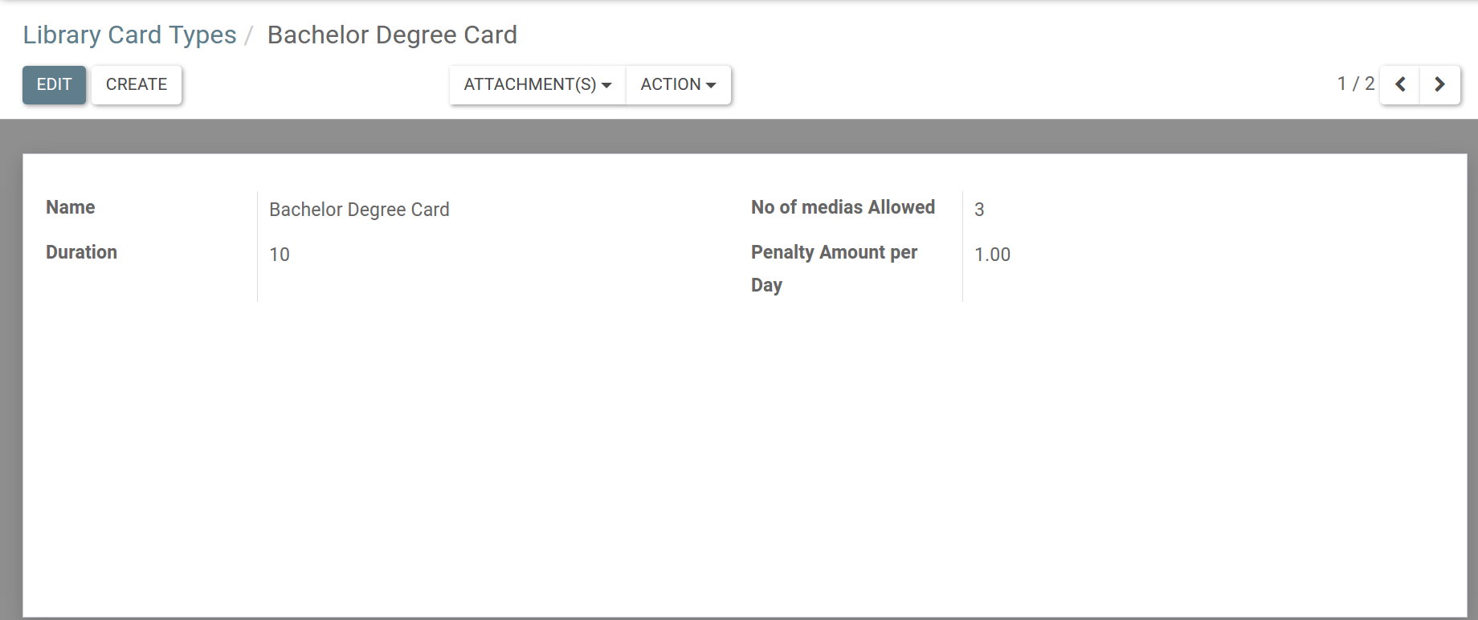Screen dimensions: 1478x620
Task: Click the Name field label
Action: tap(71, 207)
